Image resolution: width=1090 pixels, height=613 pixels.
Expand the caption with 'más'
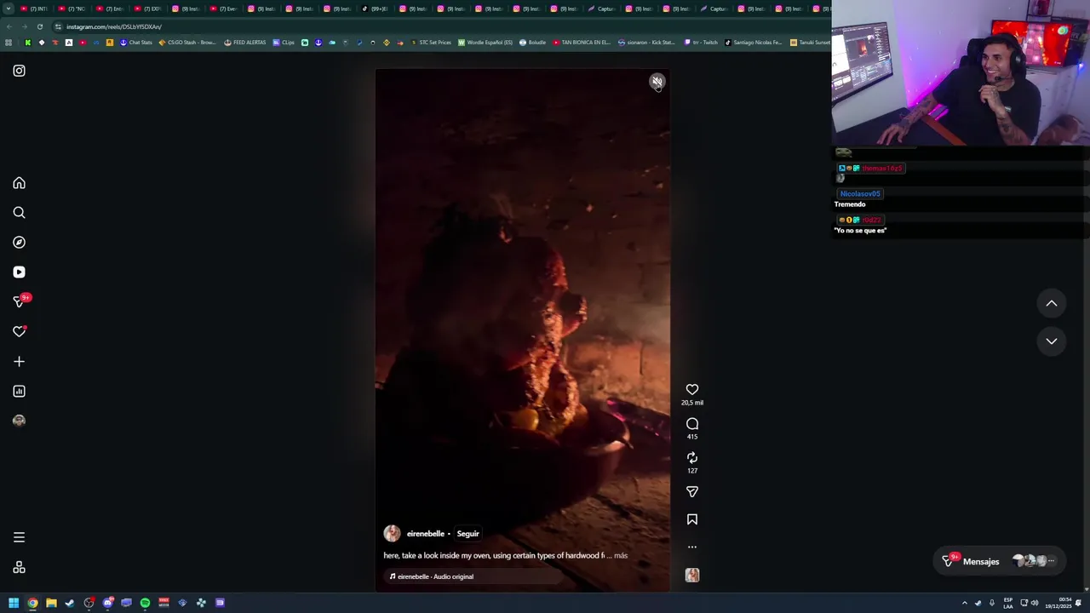coord(621,555)
